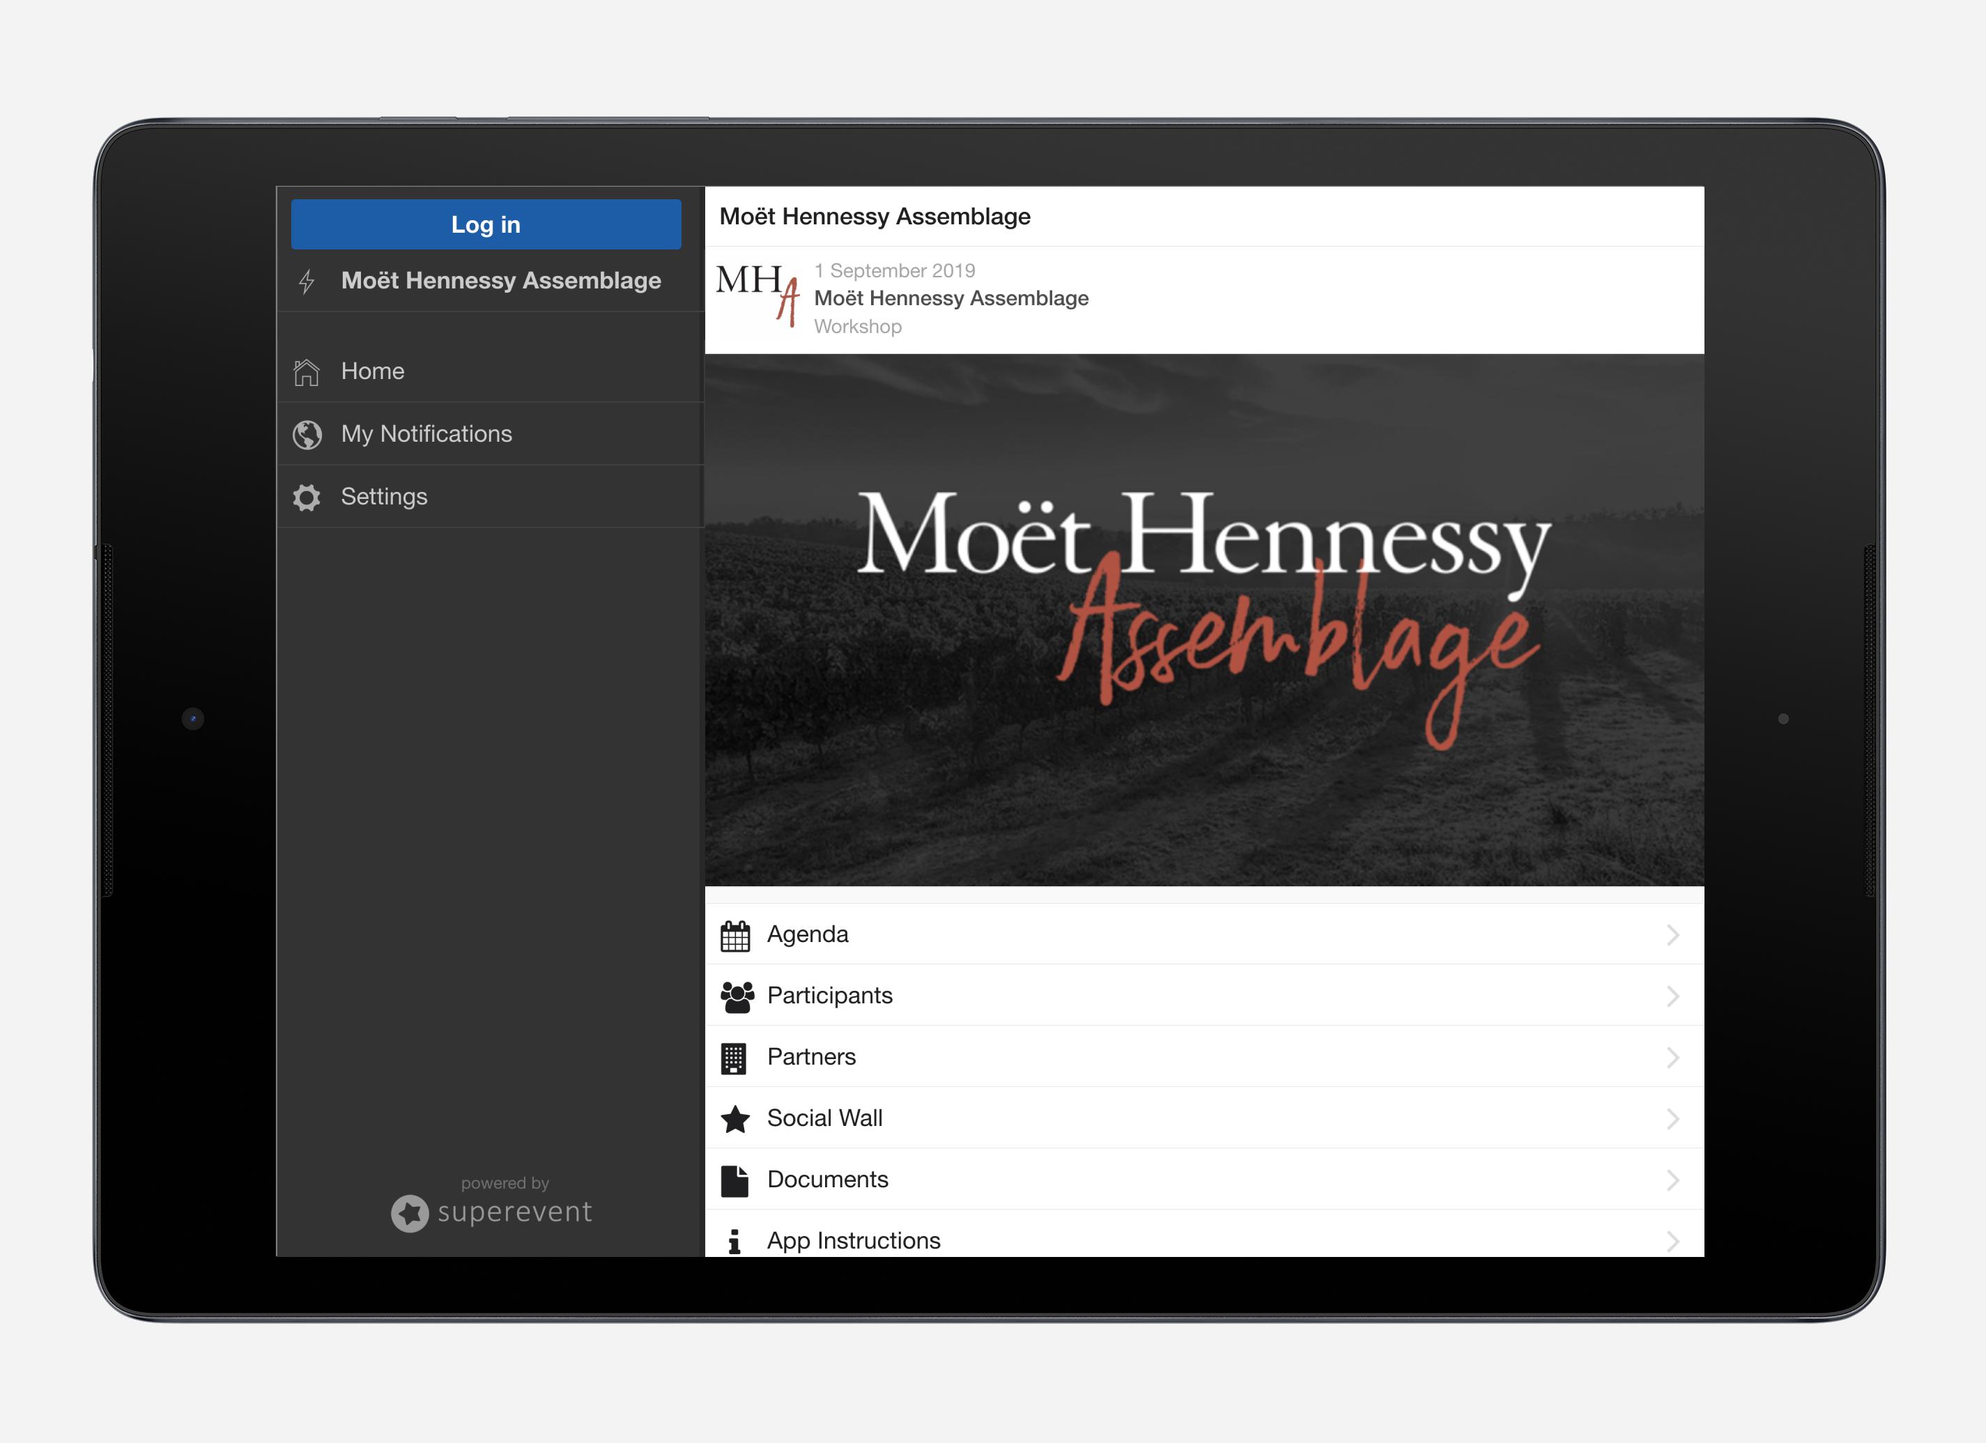Follow the powered by superevent link
This screenshot has height=1443, width=1986.
pos(491,1204)
